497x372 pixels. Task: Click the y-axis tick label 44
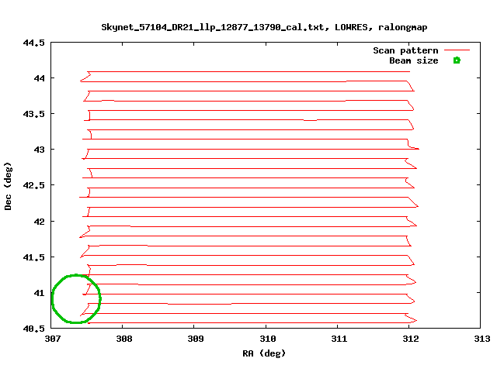[x=40, y=78]
